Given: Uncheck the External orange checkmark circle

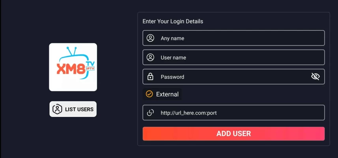Looking at the screenshot, I should tap(149, 94).
